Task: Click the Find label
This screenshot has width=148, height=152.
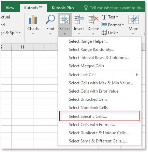Action: 50,29
